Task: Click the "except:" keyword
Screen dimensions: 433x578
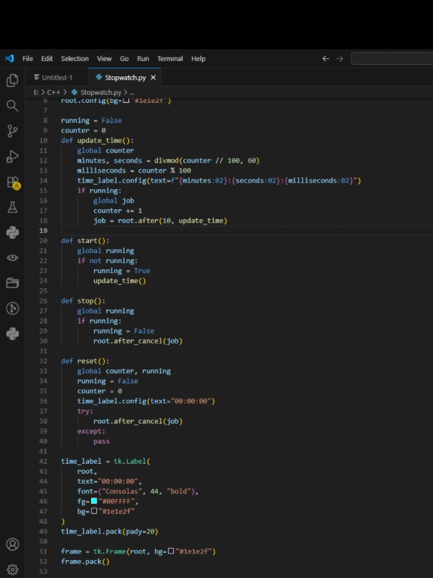Action: (91, 431)
